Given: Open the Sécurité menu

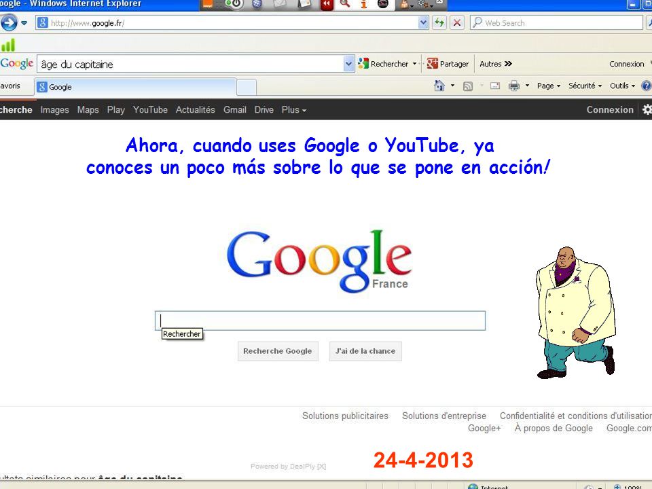Looking at the screenshot, I should coord(585,86).
